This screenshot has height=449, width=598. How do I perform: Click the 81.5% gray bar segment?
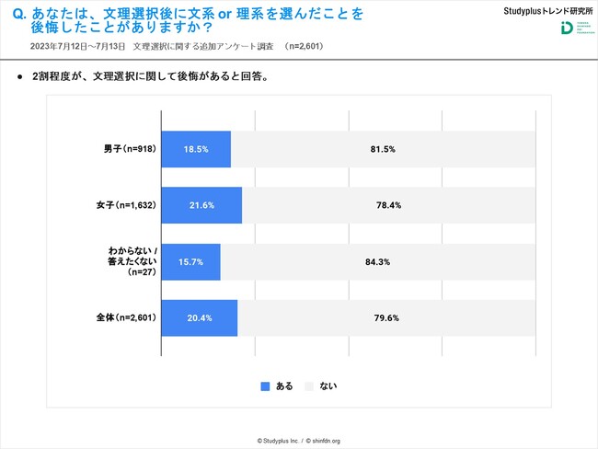coord(383,149)
